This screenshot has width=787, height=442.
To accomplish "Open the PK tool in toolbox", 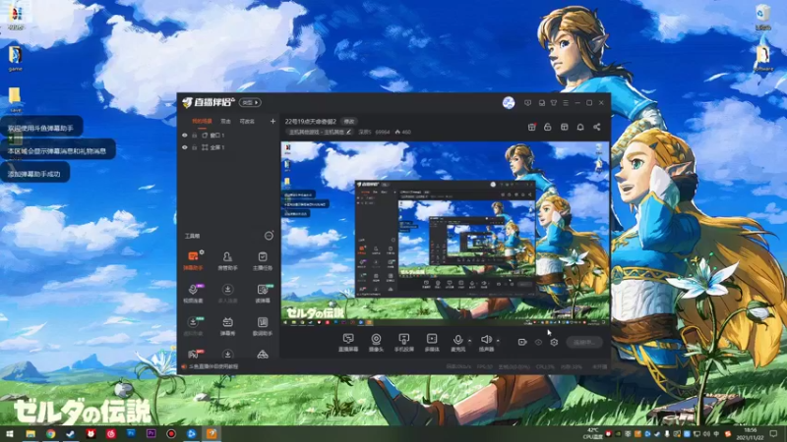I will pos(193,355).
